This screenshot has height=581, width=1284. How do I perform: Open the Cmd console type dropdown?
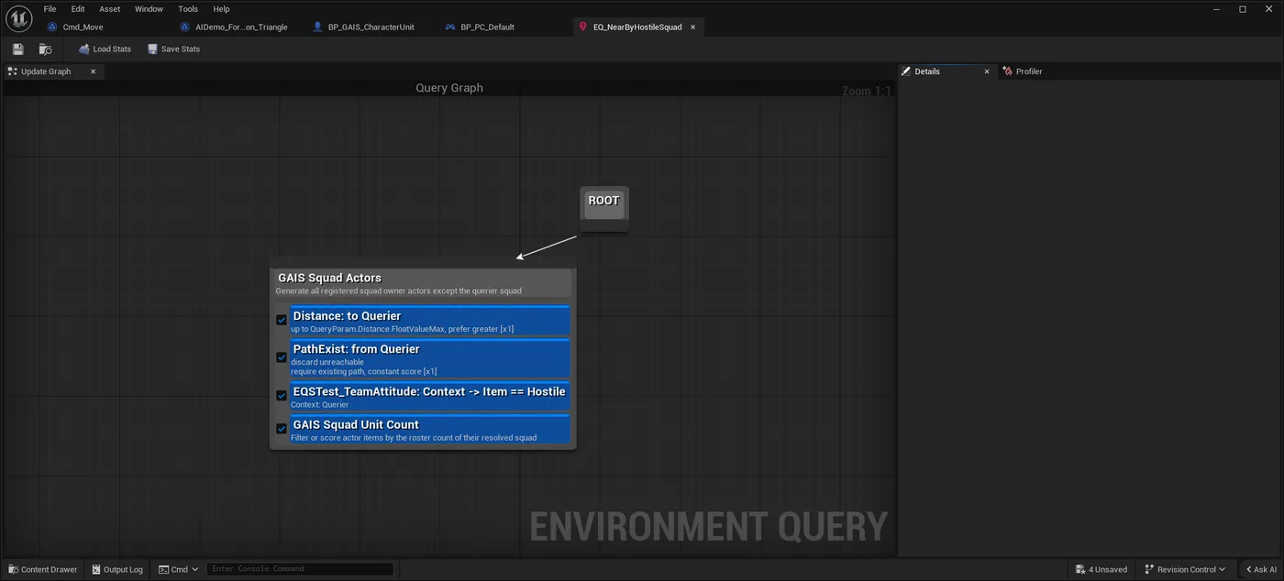tap(178, 569)
